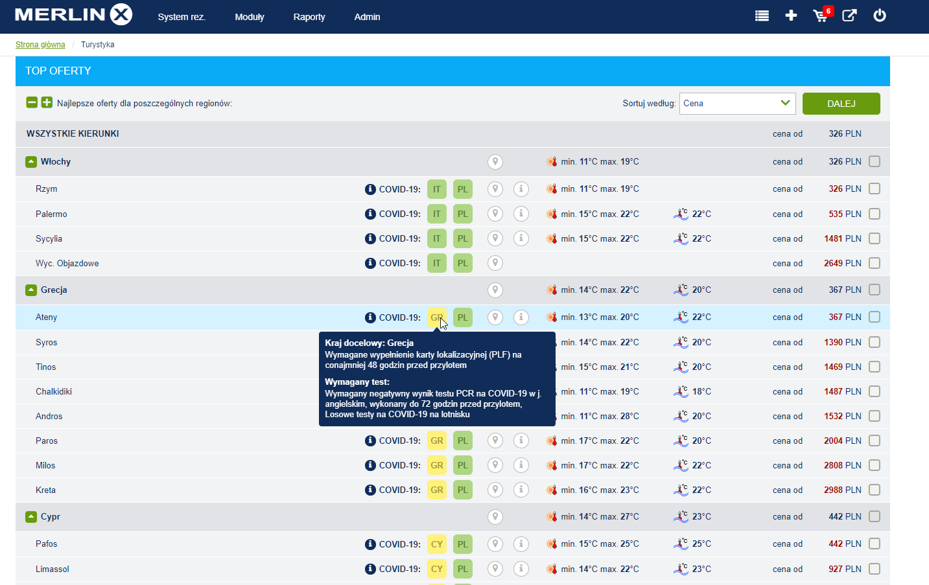
Task: Open the Moduły menu
Action: 250,17
